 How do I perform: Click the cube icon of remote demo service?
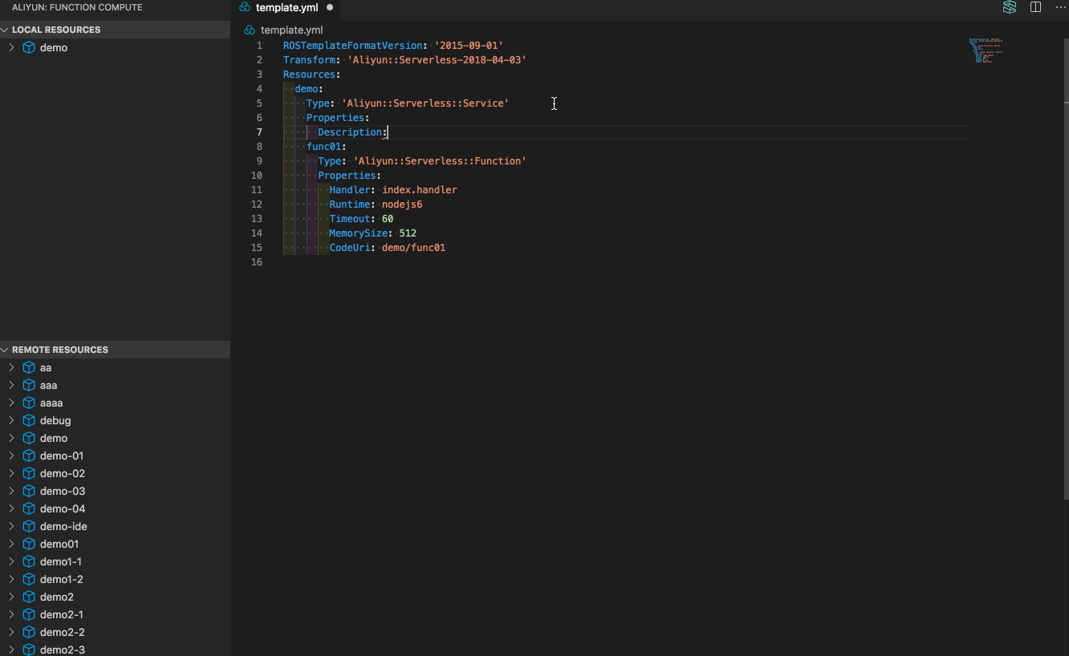click(29, 438)
